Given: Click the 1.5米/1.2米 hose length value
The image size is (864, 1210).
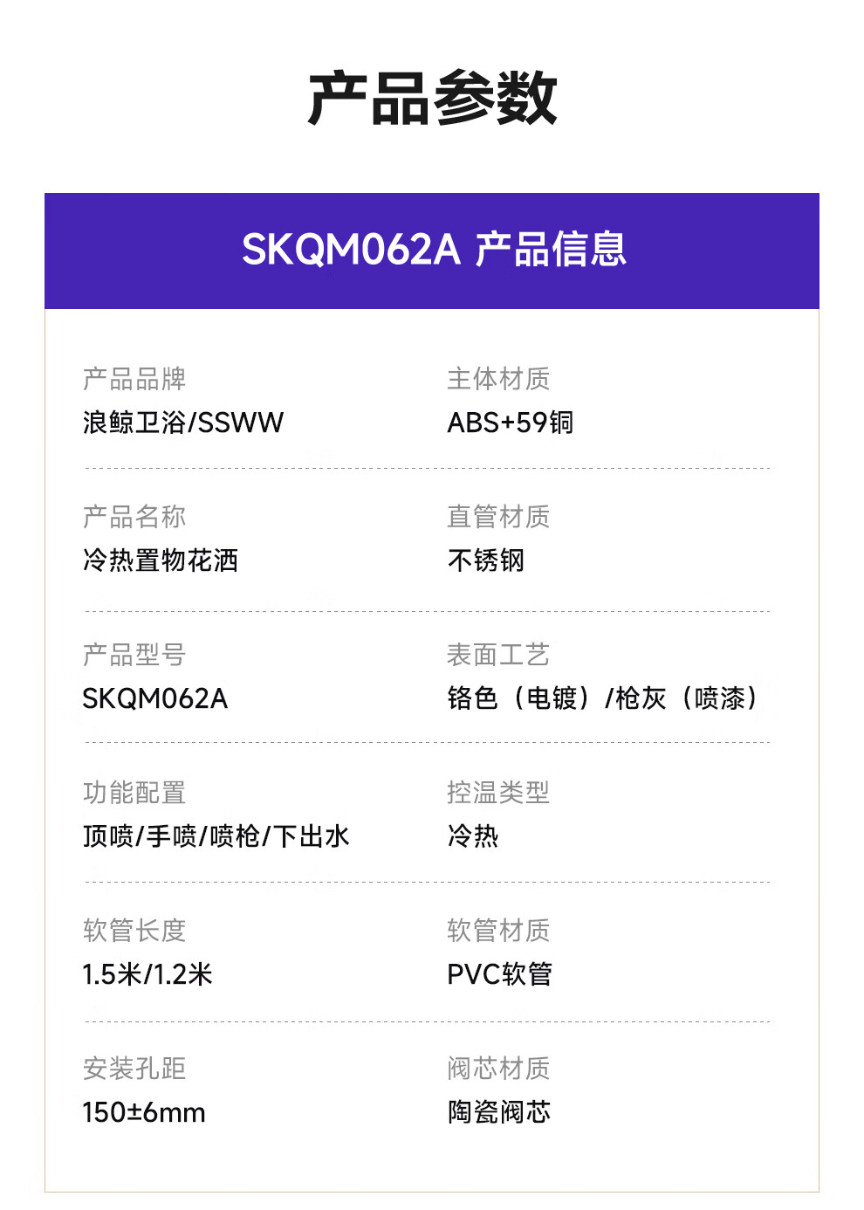Looking at the screenshot, I should 147,974.
